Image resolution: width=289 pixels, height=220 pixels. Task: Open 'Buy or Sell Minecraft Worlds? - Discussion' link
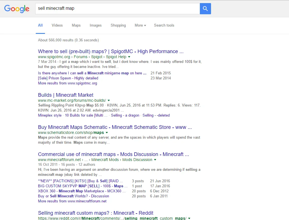coord(74,196)
